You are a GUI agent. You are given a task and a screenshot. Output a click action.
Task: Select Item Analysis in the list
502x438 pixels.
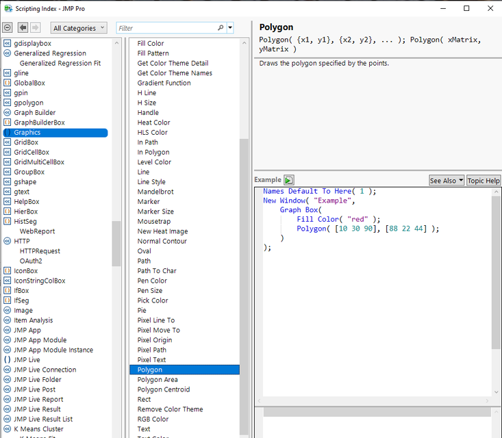pos(34,320)
